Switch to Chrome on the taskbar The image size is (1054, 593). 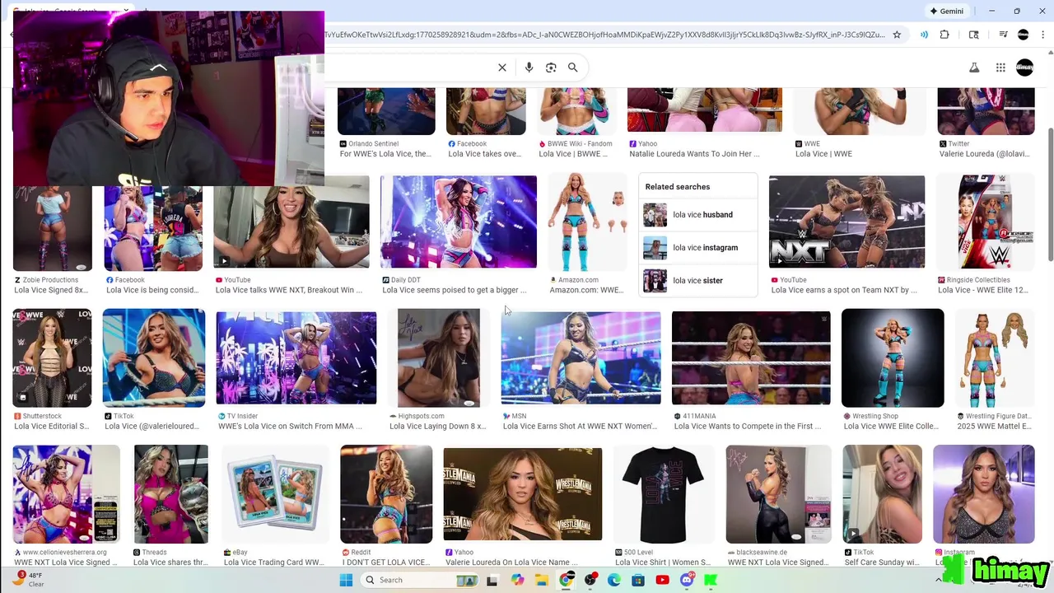click(x=566, y=580)
